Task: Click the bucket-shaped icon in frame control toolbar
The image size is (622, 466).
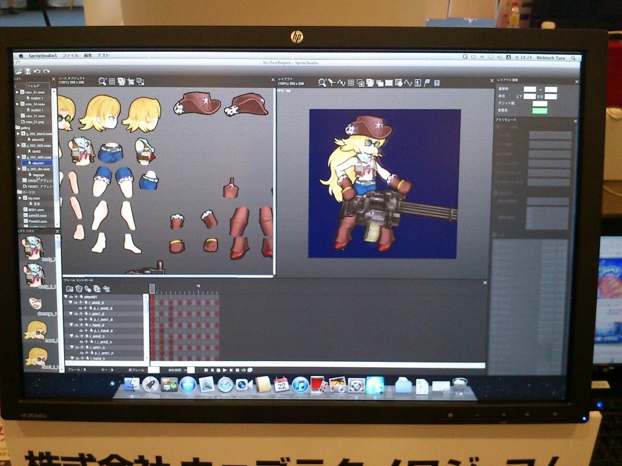Action: point(79,289)
